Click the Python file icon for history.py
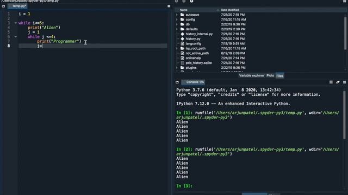The width and height of the screenshot is (348, 195). pyautogui.click(x=183, y=39)
